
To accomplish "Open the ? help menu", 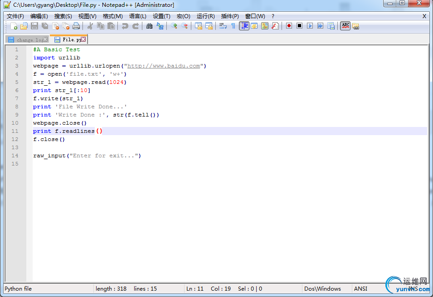I will tap(273, 16).
